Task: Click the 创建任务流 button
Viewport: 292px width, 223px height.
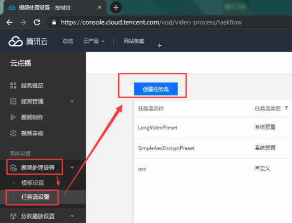Action: 155,89
